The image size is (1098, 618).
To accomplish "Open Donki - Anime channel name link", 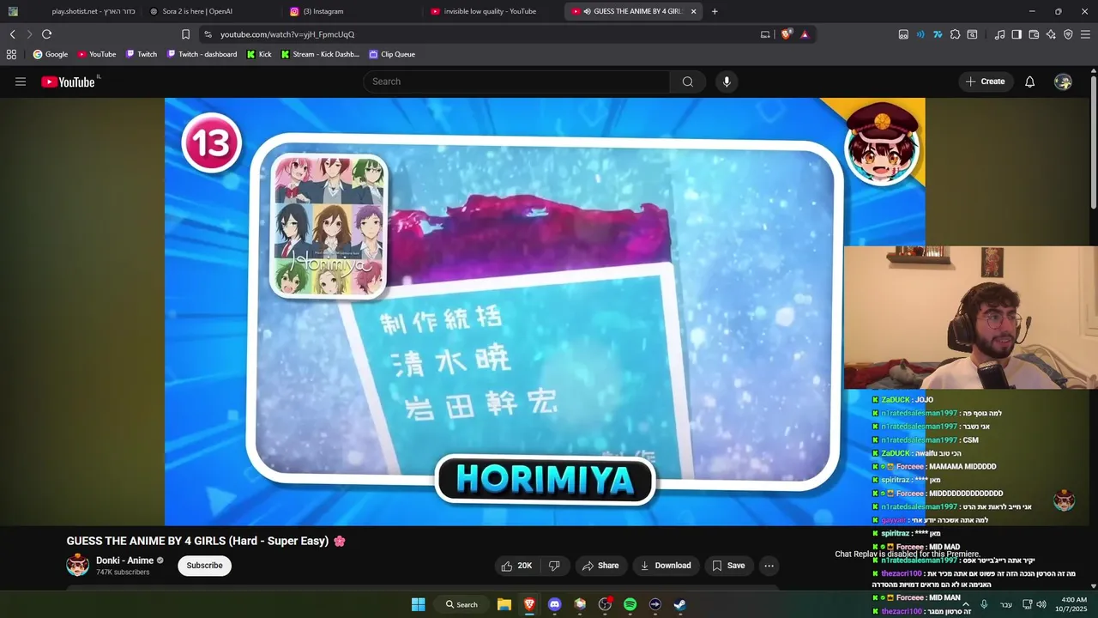I will pyautogui.click(x=124, y=560).
